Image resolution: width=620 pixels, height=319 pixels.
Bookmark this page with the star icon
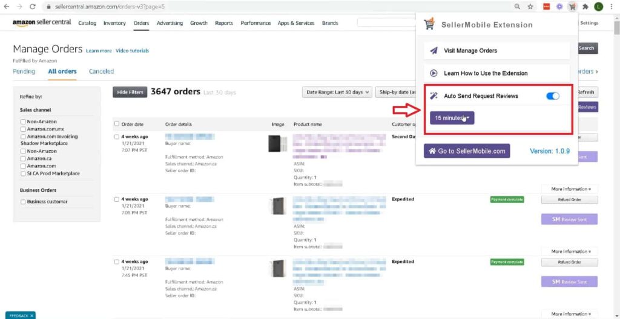tap(530, 7)
